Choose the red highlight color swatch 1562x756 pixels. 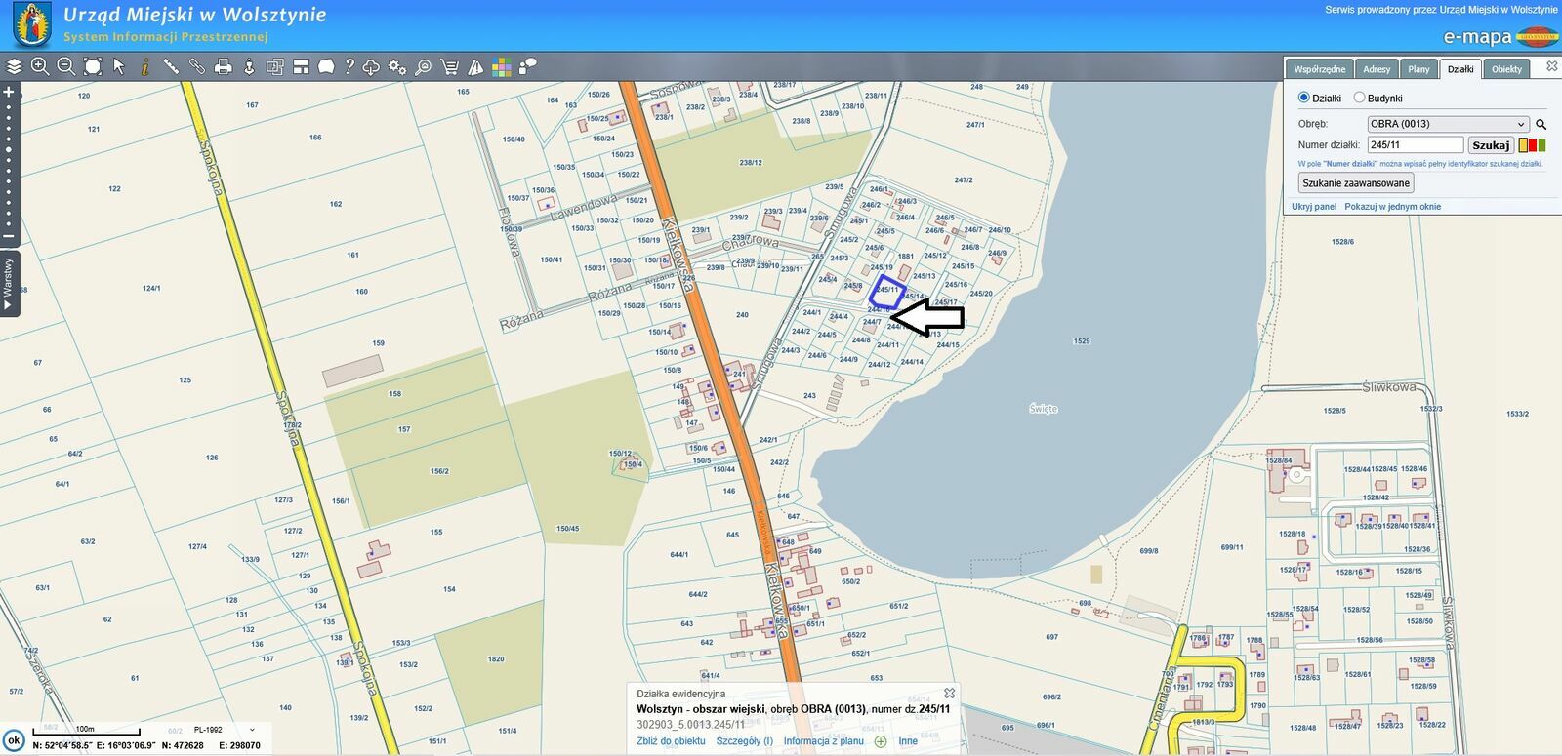[1533, 145]
